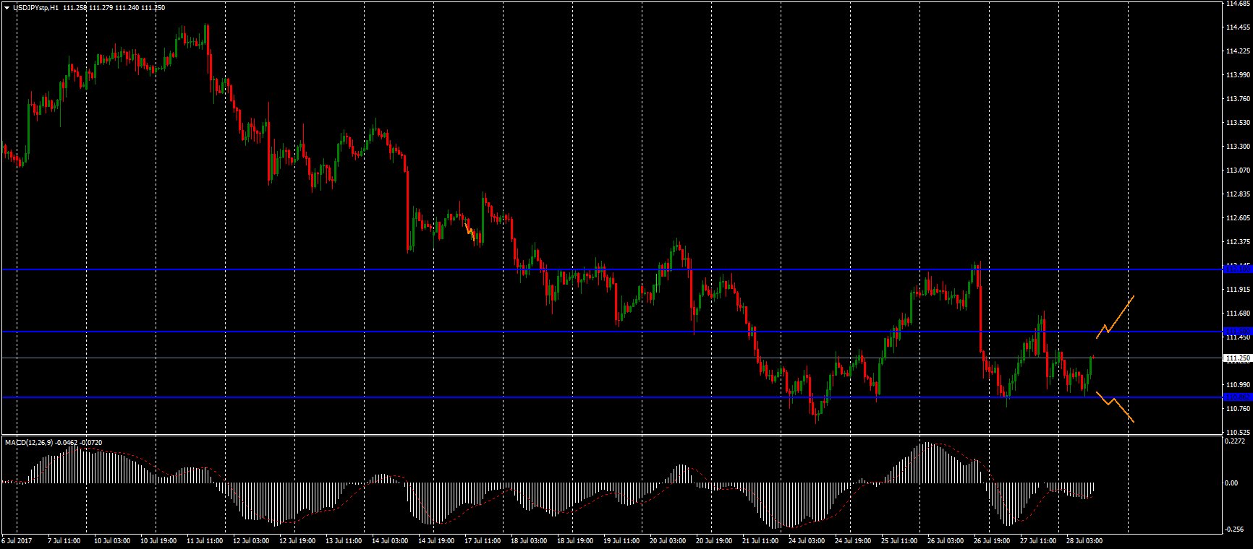Click the small orange mark near 17 Jul candles
This screenshot has width=1253, height=549.
470,232
